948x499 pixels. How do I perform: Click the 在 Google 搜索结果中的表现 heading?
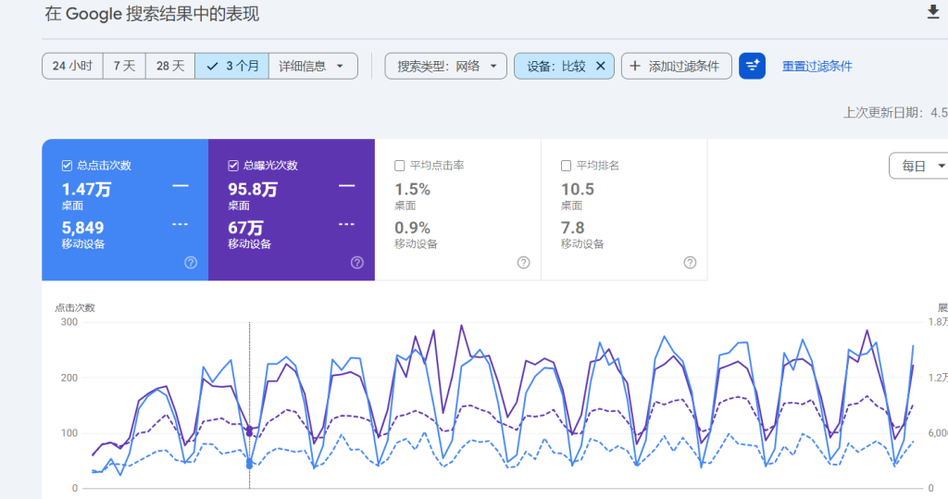[x=152, y=14]
